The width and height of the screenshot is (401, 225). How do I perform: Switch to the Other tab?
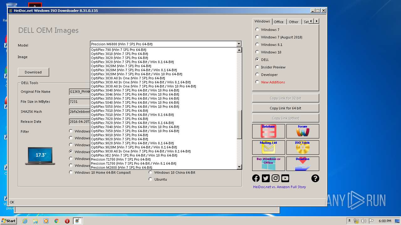[x=294, y=22]
